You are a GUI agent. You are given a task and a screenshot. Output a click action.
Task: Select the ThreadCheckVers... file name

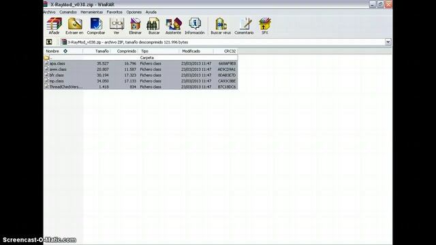coord(66,87)
